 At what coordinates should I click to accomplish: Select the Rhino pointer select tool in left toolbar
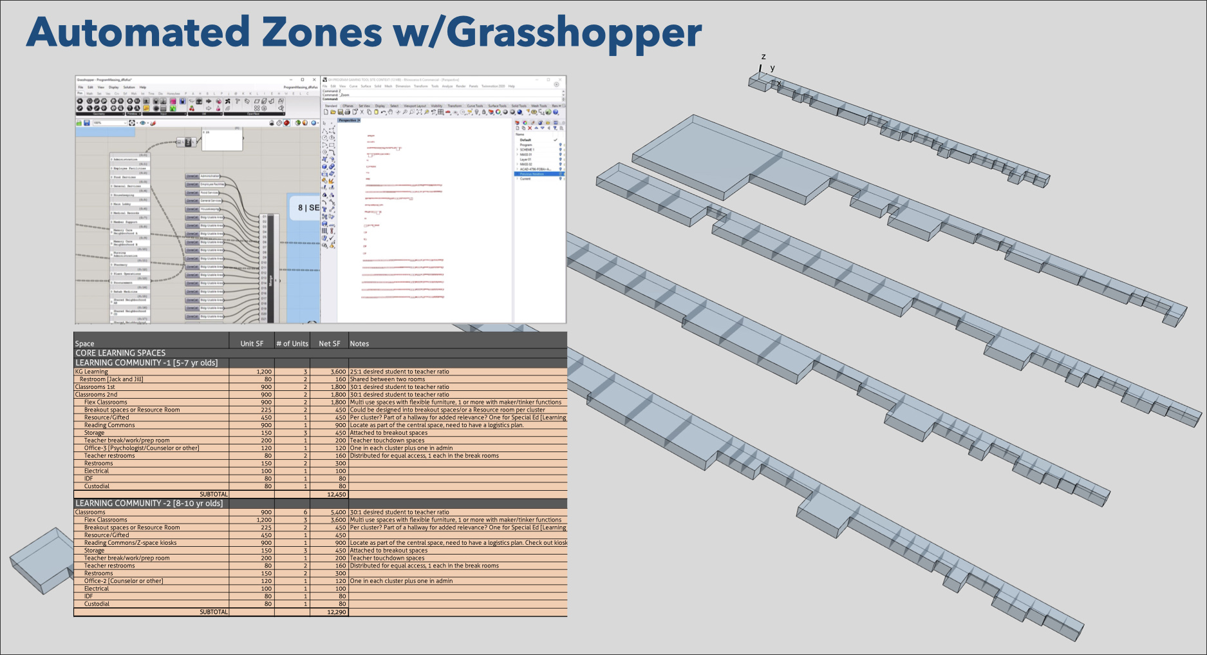tap(324, 123)
